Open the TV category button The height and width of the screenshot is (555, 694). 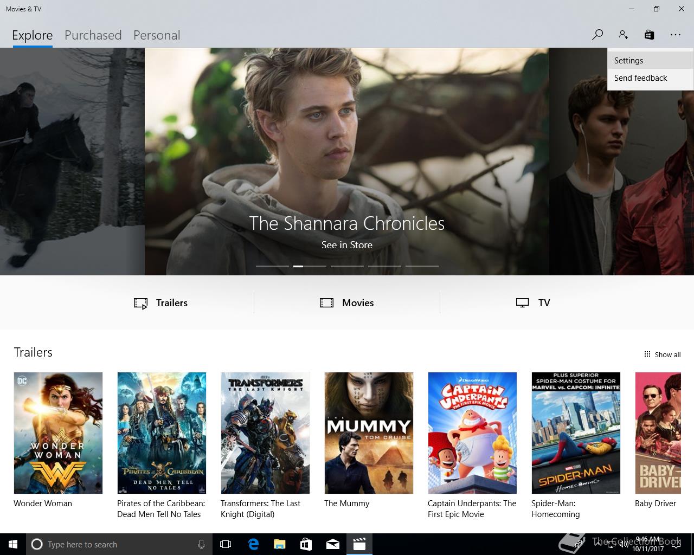pos(533,303)
